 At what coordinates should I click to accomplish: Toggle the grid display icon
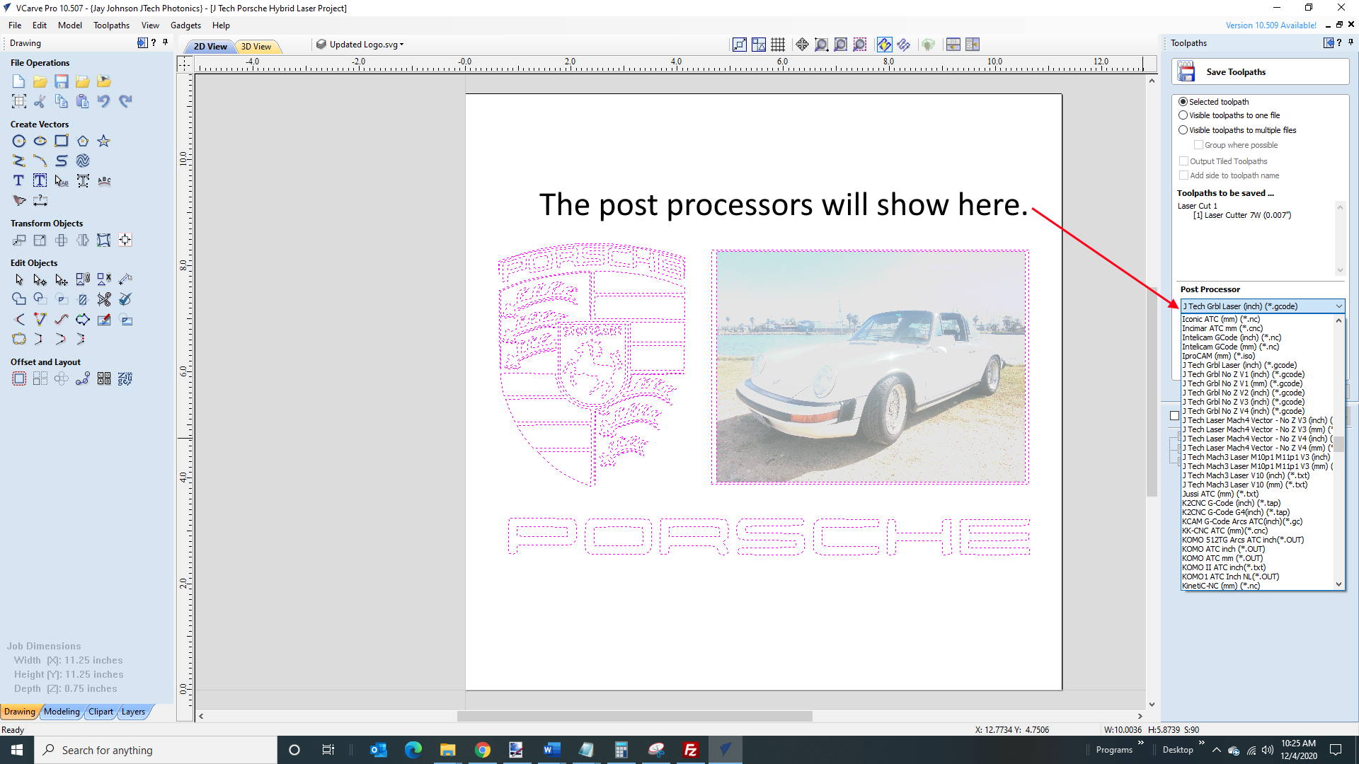[778, 45]
